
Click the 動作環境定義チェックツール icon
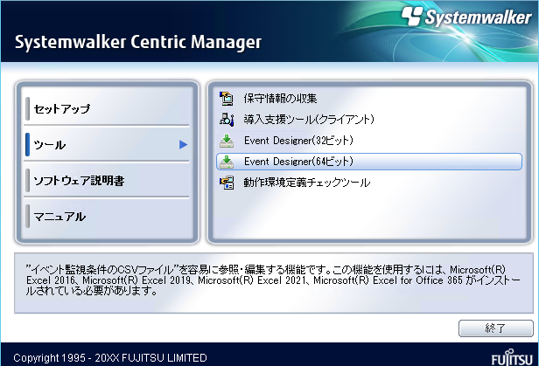227,183
